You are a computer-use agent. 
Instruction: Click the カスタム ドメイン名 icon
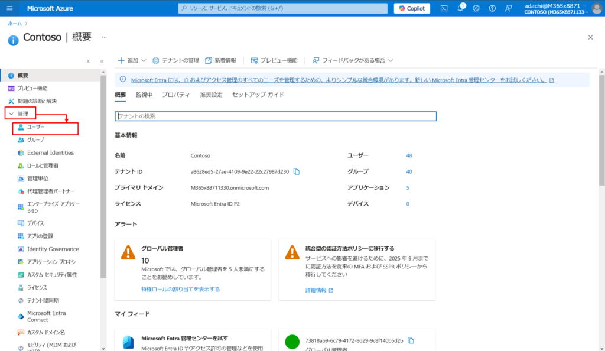point(21,332)
